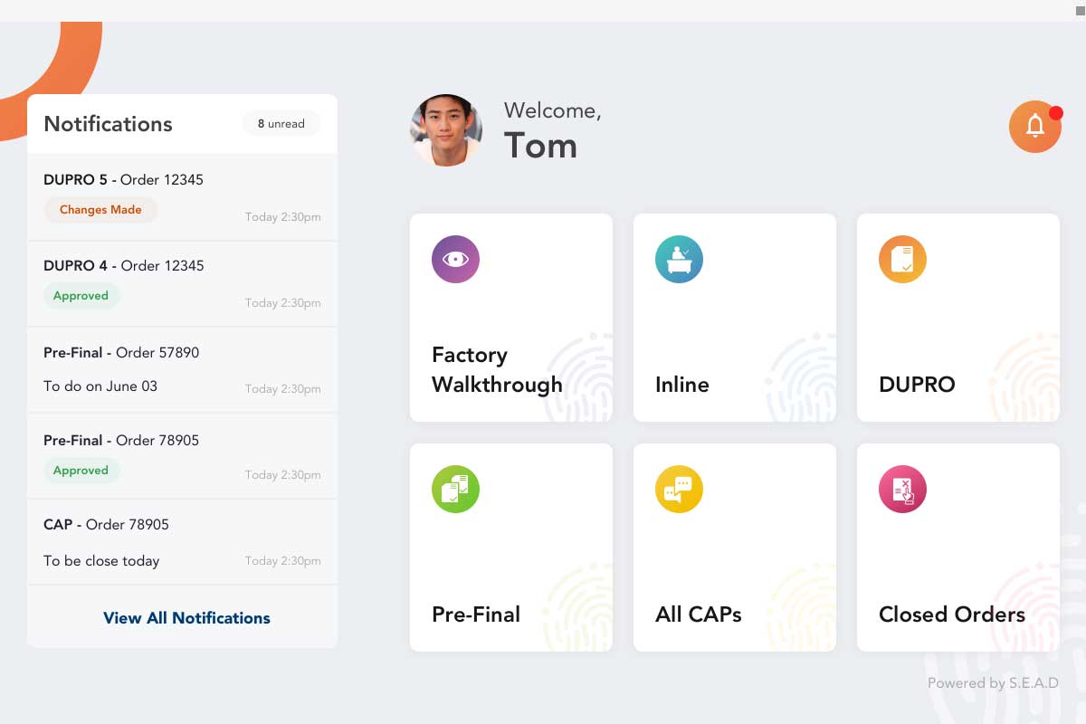Click the purple eye Factory Walkthrough icon
Viewport: 1086px width, 724px height.
(455, 260)
